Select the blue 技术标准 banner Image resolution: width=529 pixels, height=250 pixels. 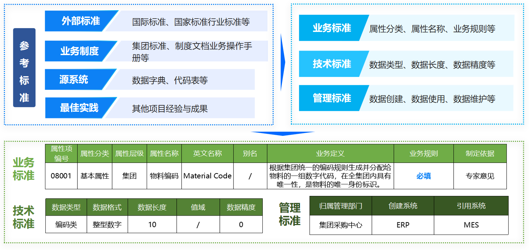pyautogui.click(x=332, y=64)
